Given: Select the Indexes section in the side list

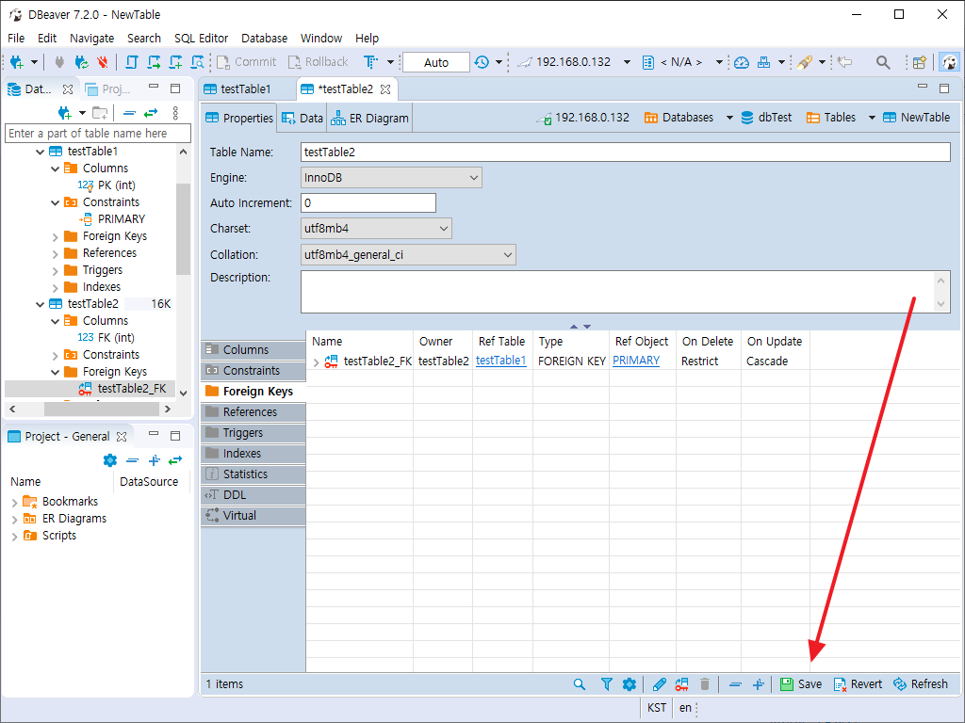Looking at the screenshot, I should [x=253, y=454].
